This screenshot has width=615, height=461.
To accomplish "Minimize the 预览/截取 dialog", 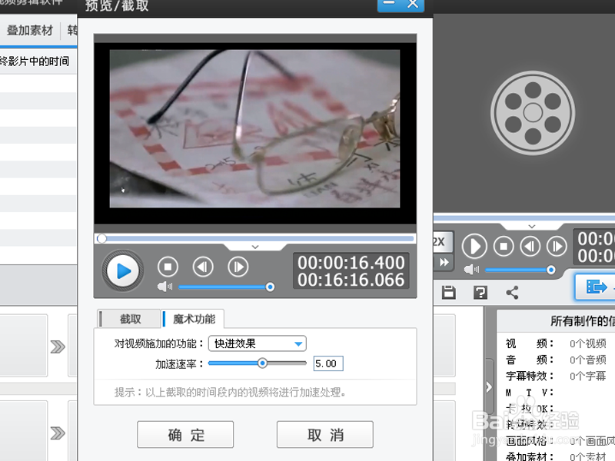I will coord(389,4).
